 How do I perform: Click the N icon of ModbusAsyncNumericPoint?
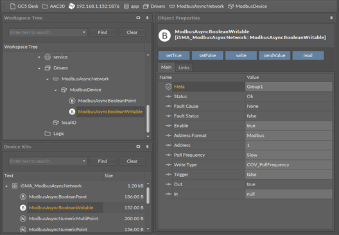[x=23, y=229]
